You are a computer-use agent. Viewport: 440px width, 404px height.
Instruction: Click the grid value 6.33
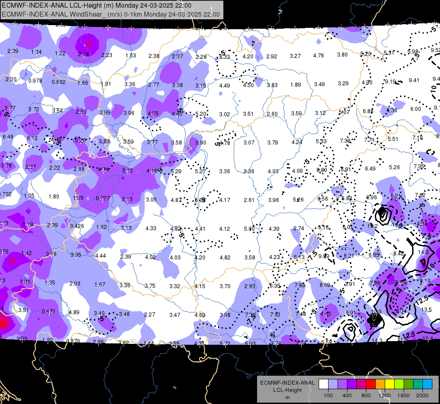[x=224, y=57]
